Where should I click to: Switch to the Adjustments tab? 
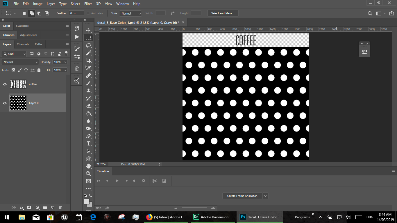(28, 35)
